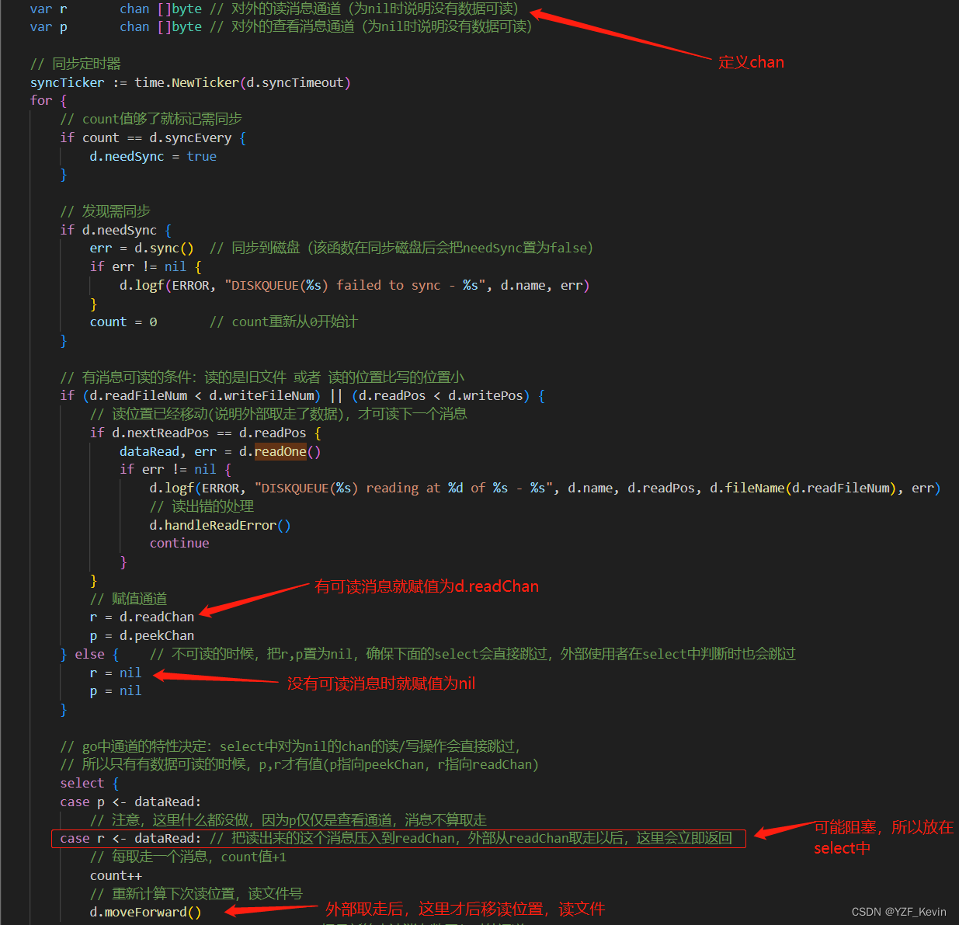Click the 有可读消息就赋值为d.readChan annotation
959x925 pixels.
[426, 586]
